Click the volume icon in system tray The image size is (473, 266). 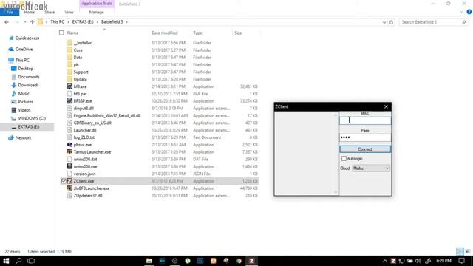[418, 261]
